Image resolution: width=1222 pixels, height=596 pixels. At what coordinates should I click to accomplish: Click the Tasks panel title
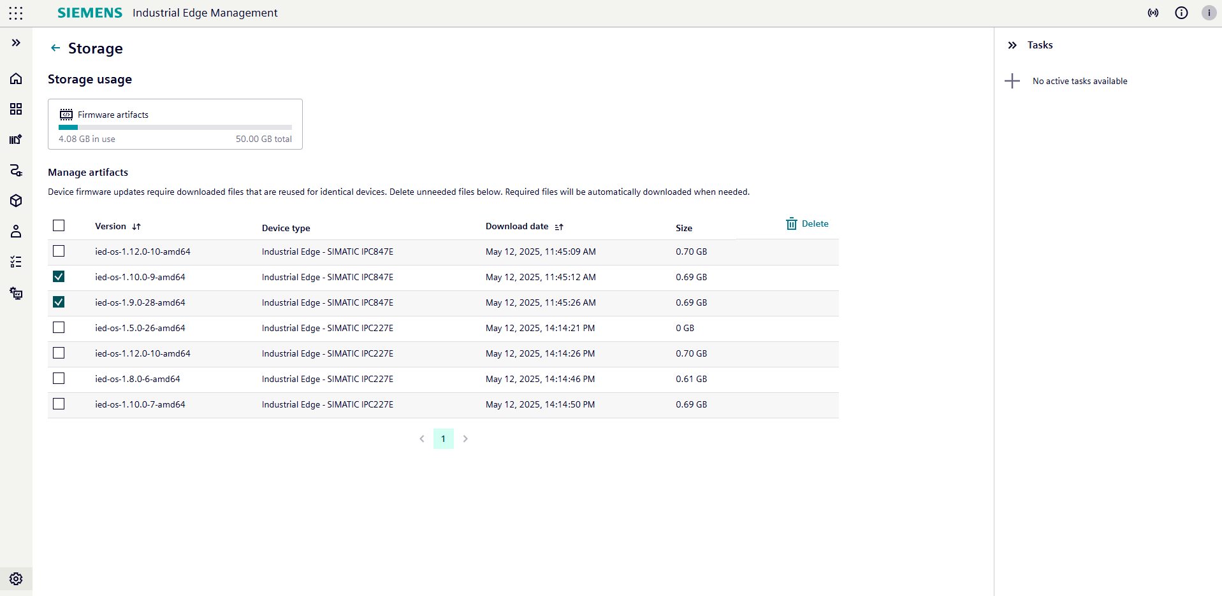[1040, 45]
